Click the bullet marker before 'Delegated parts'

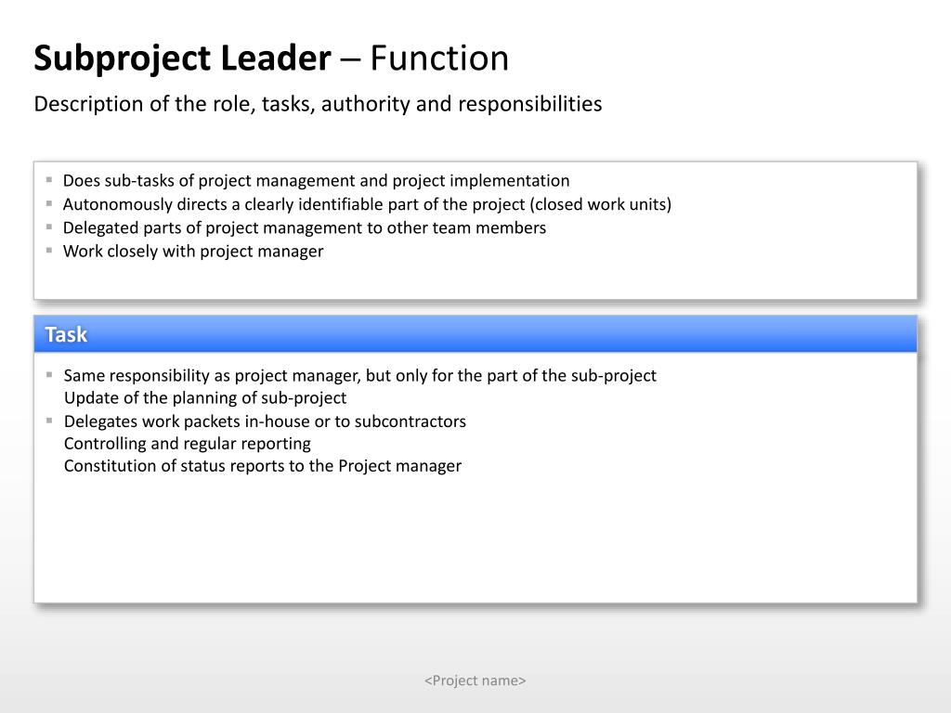(x=49, y=227)
